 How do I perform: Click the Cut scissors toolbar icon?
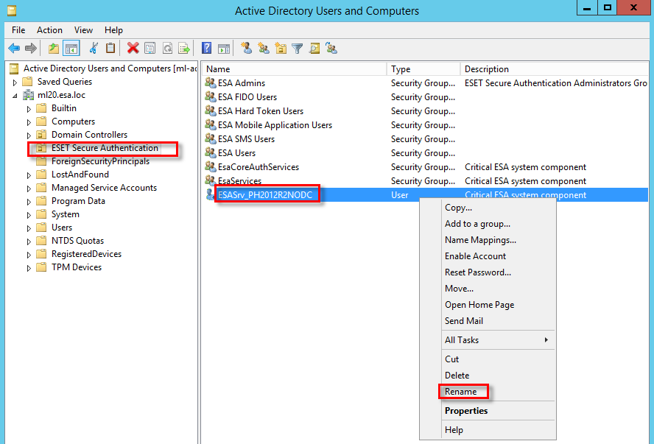click(x=94, y=49)
